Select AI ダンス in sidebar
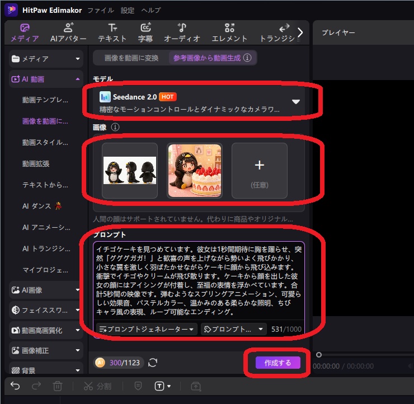Screen dimensions: 414x404 (42, 206)
